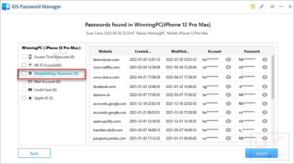Click the Website&App Password globe icon
The image size is (294, 164).
tap(30, 73)
